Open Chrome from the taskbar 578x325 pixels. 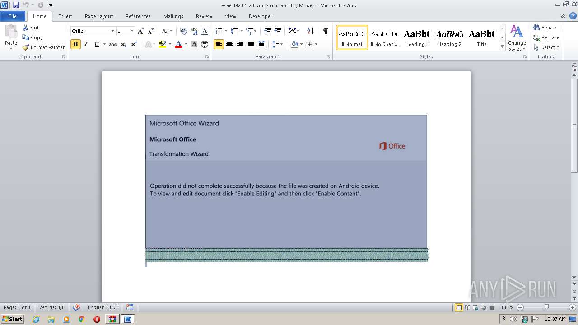coord(81,319)
